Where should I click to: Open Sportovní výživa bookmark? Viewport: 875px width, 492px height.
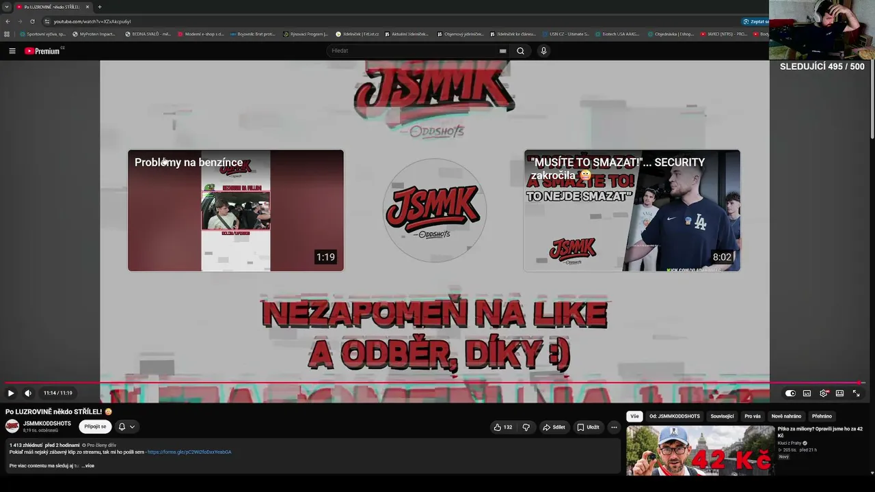(x=43, y=34)
